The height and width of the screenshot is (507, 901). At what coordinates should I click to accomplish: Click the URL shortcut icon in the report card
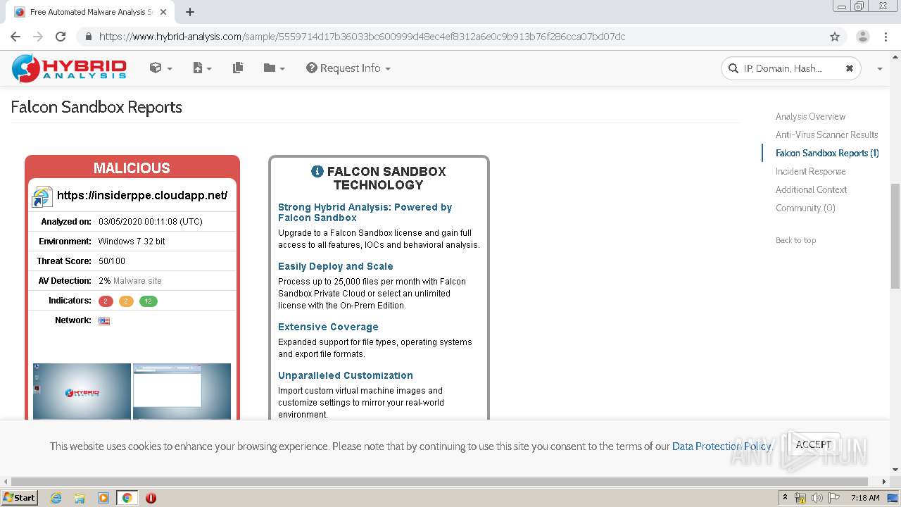pyautogui.click(x=42, y=196)
